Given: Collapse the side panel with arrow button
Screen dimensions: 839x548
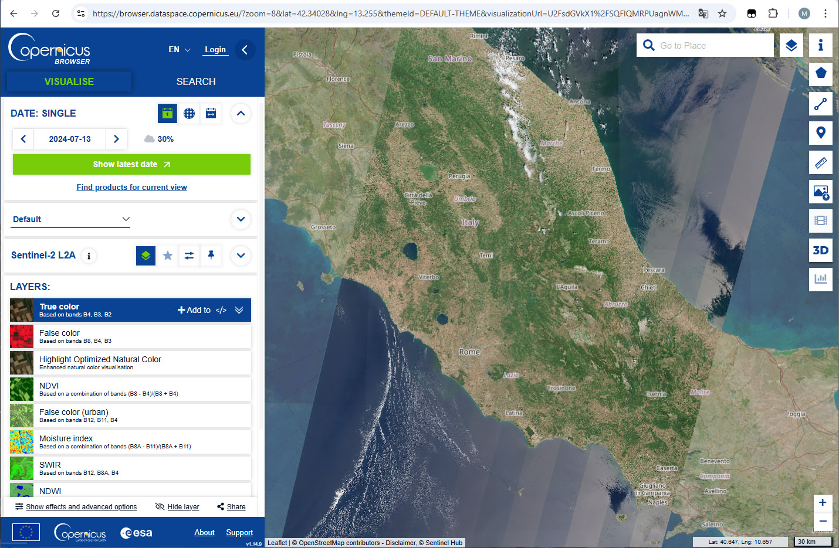Looking at the screenshot, I should click(x=245, y=50).
